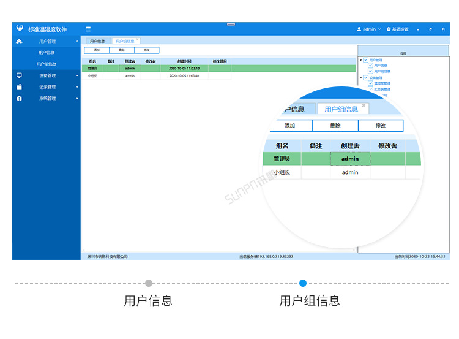Collapse the 用户管理 sidebar section arrow
459x339 pixels.
[77, 41]
